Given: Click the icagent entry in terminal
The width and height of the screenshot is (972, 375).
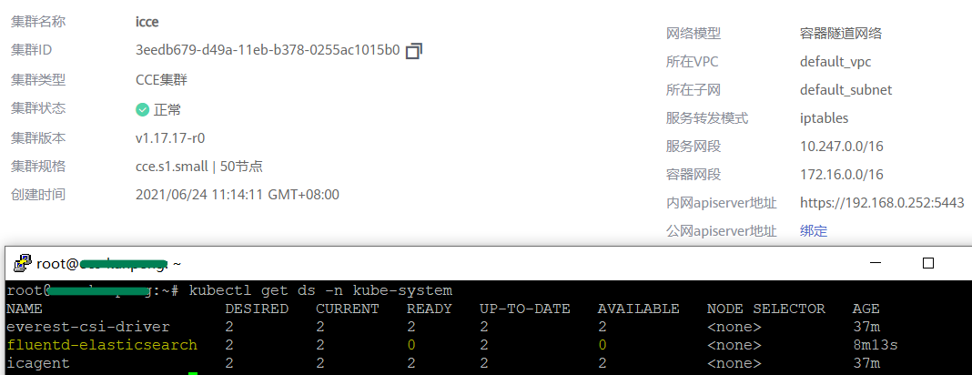Looking at the screenshot, I should (x=37, y=363).
